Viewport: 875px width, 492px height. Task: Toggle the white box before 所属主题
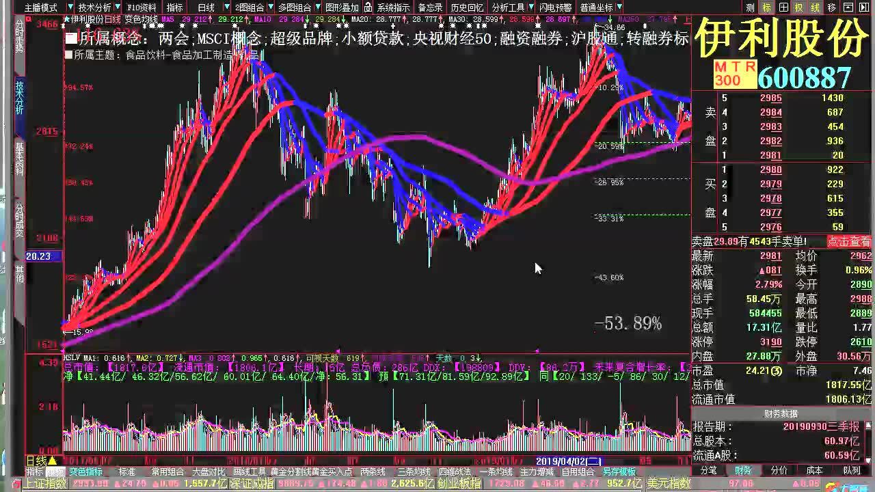(68, 55)
